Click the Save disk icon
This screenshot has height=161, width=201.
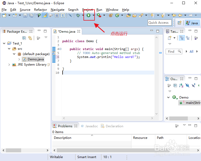pos(25,16)
